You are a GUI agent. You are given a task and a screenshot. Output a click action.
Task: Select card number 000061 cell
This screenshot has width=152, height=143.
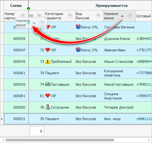click(x=16, y=73)
